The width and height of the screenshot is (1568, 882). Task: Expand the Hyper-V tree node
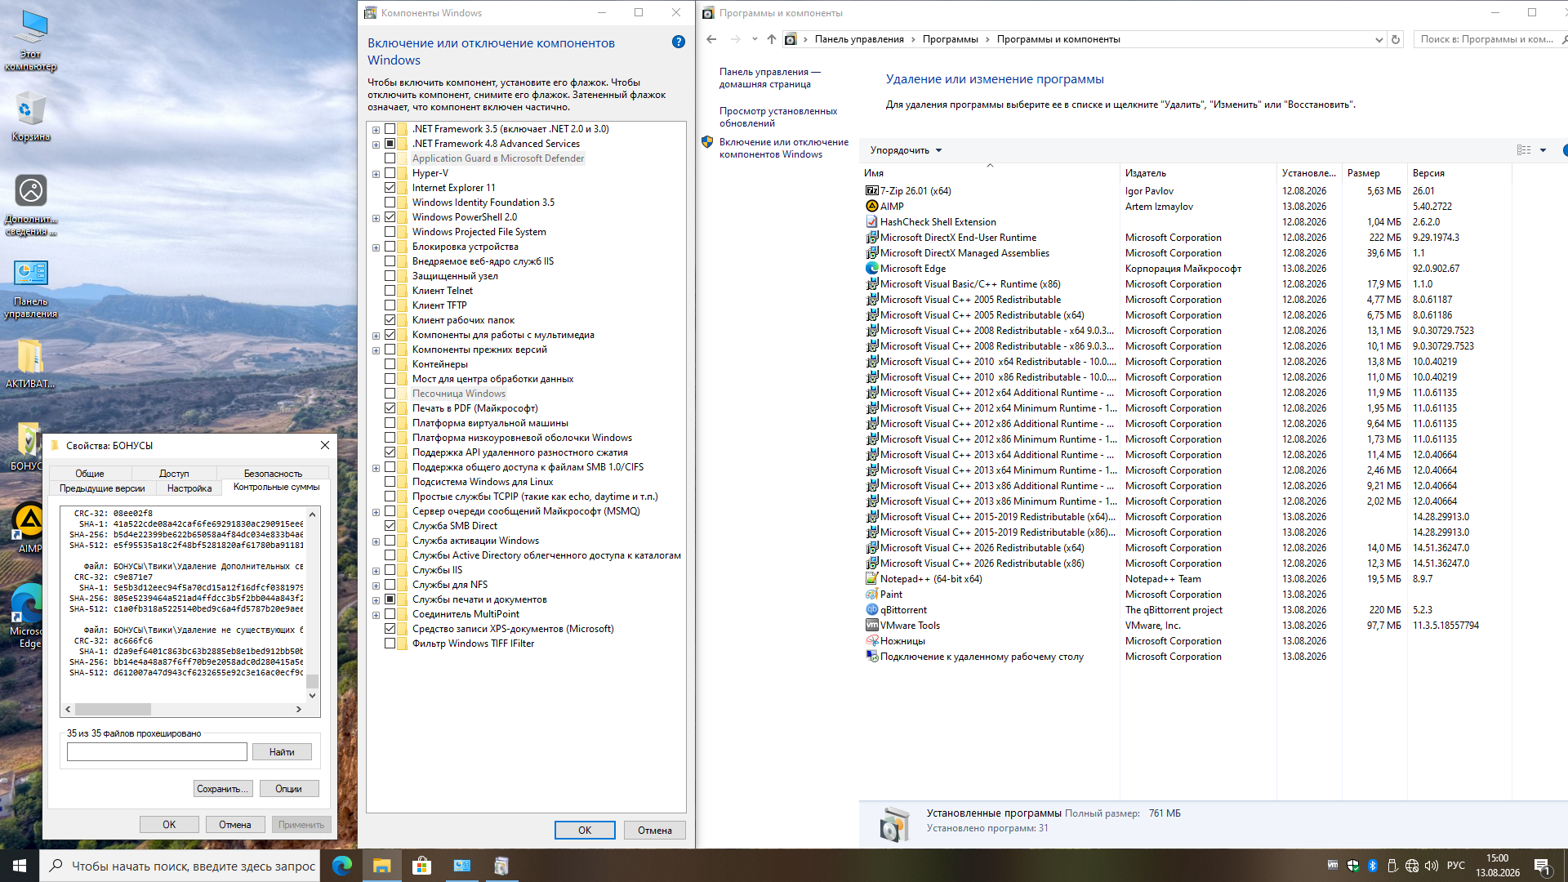[376, 174]
